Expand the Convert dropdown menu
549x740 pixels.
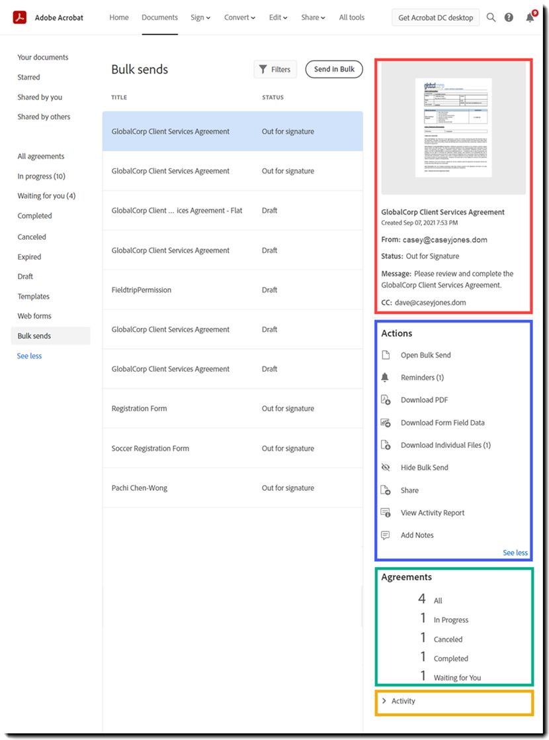pos(239,17)
